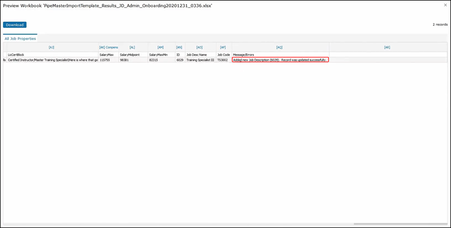Click the [AK] Compens column header

108,47
